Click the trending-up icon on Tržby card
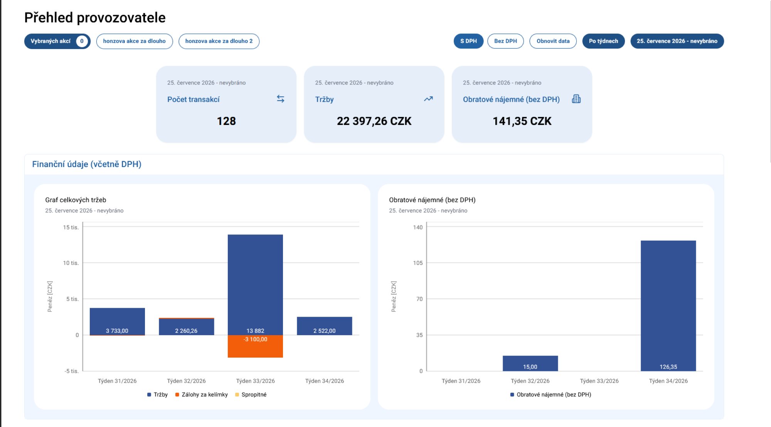This screenshot has width=771, height=427. click(428, 99)
